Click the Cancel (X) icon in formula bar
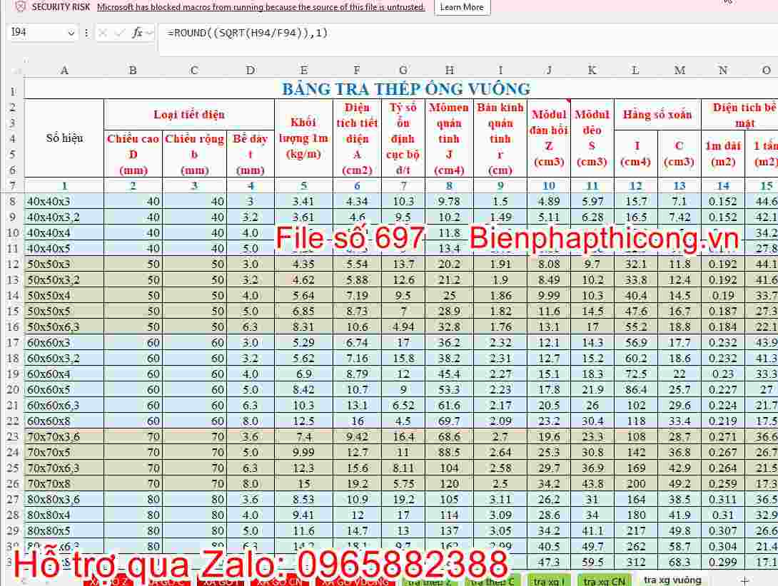Screen dimensions: 778x586 102,33
